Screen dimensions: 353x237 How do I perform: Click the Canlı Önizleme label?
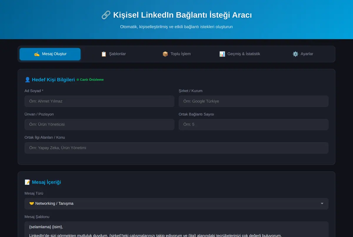92,80
